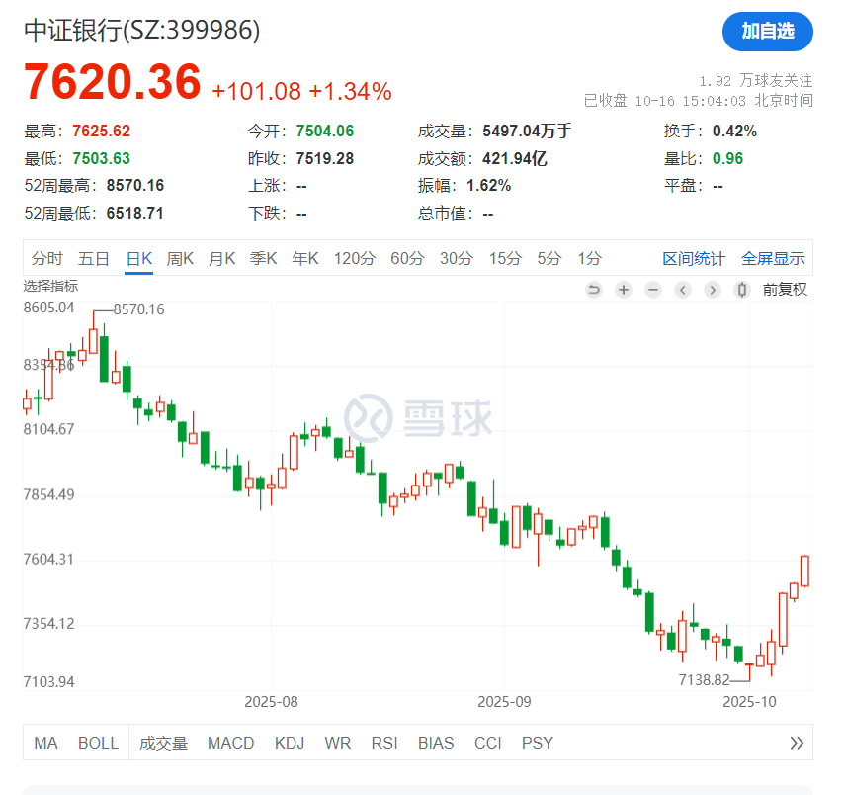The height and width of the screenshot is (795, 844).
Task: Show the KDJ indicator
Action: coord(290,744)
